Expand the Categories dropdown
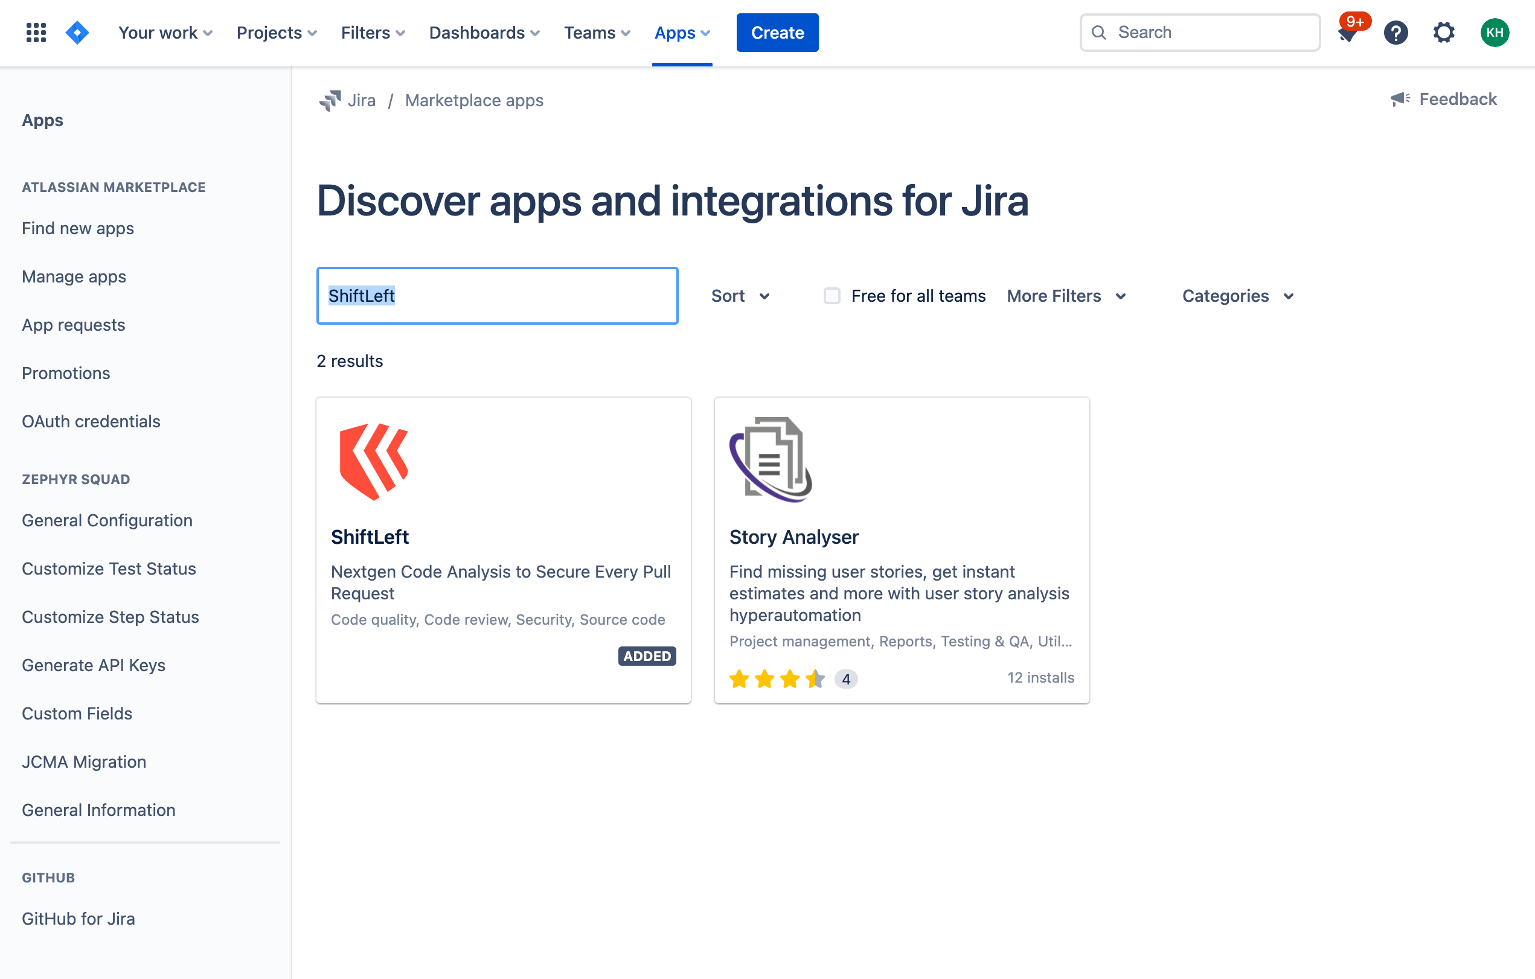Viewport: 1535px width, 979px height. click(1238, 296)
